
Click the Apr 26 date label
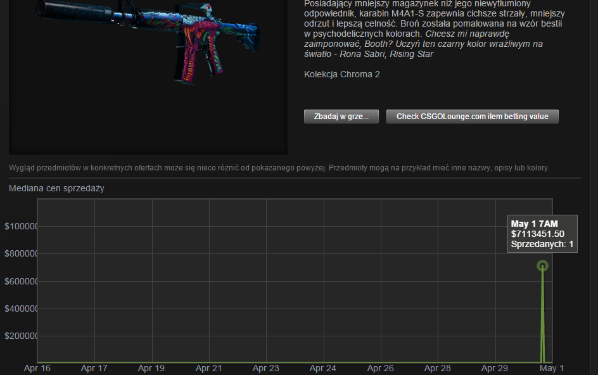click(380, 369)
